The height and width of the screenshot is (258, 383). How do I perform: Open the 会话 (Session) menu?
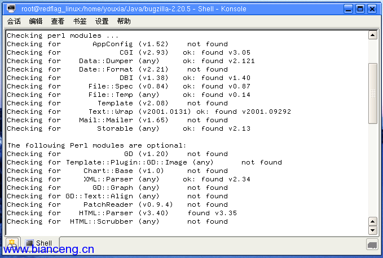tap(14, 21)
